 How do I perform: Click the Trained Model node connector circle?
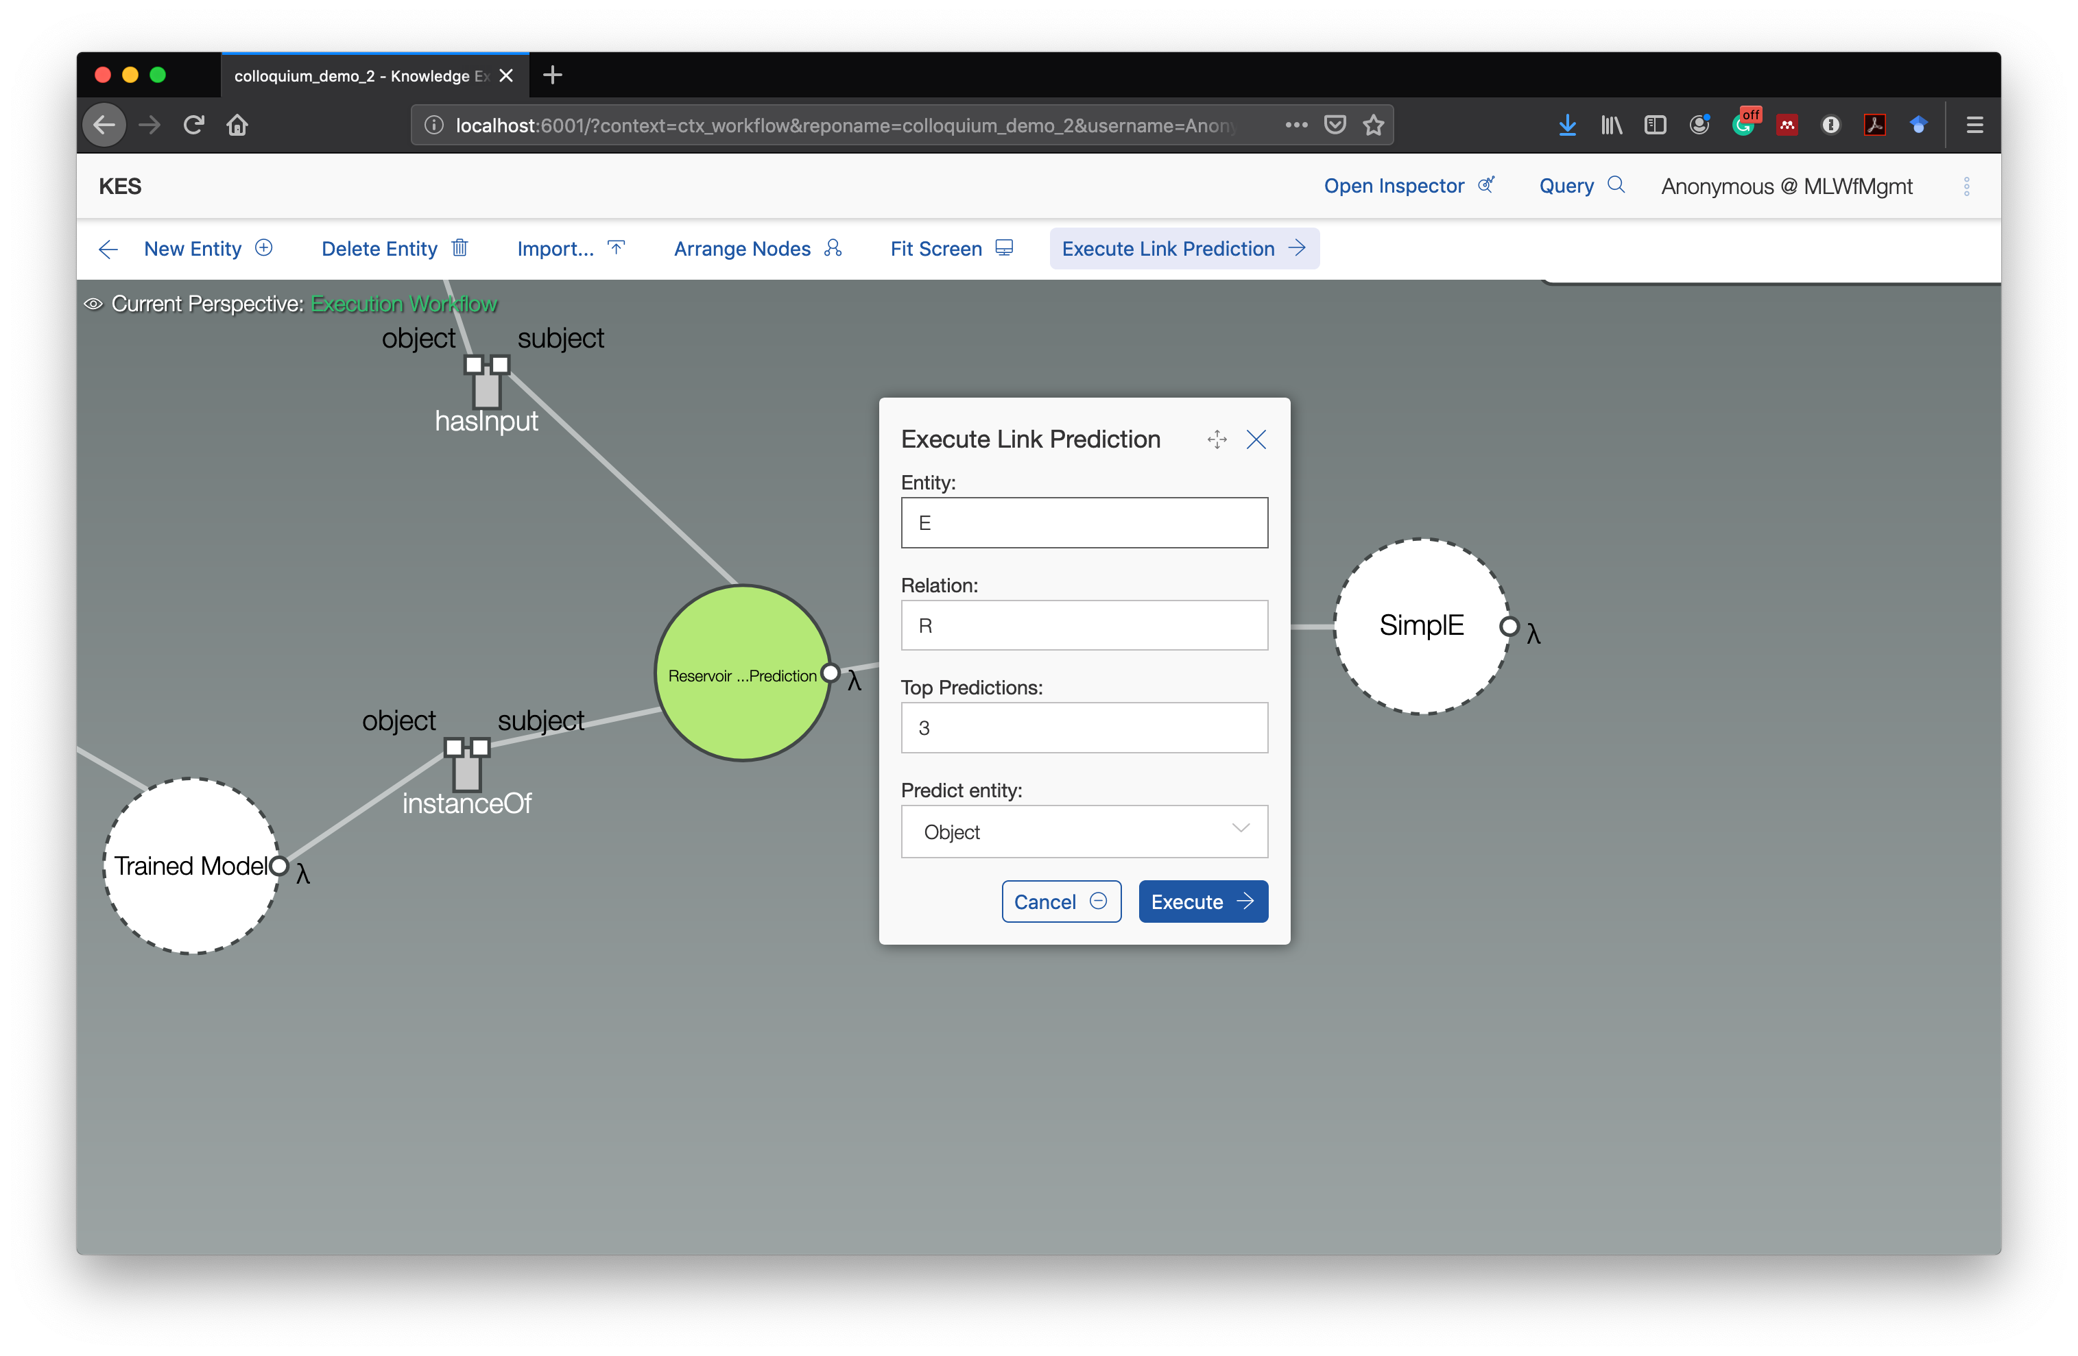(x=278, y=866)
